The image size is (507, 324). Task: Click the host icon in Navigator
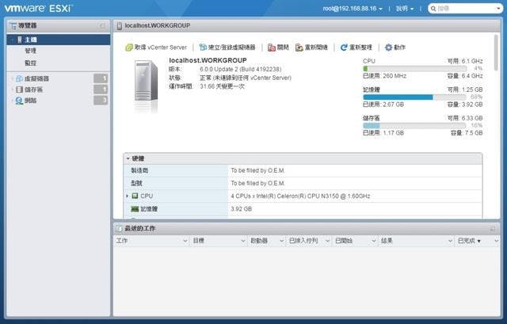coord(19,40)
